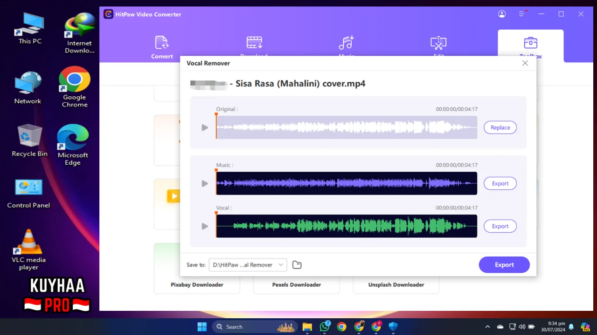
Task: Seek in the Original waveform
Action: [347, 127]
